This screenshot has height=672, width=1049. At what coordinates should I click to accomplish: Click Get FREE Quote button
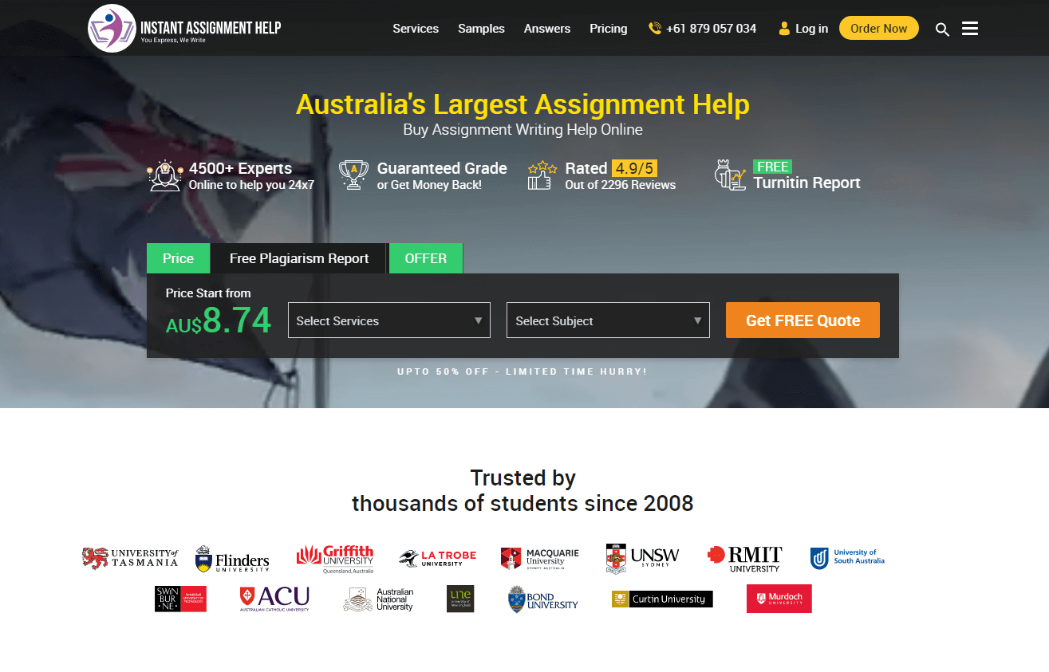point(803,320)
